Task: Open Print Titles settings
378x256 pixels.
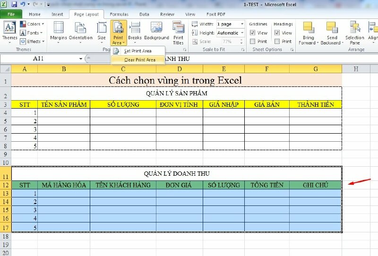Action: coord(178,33)
